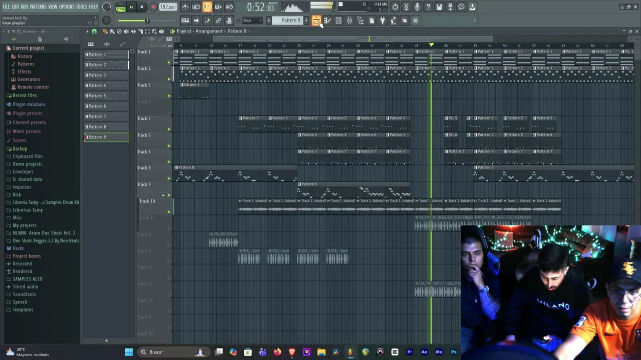Screen dimensions: 641x360
Task: Click the Windows Start button
Action: point(129,352)
